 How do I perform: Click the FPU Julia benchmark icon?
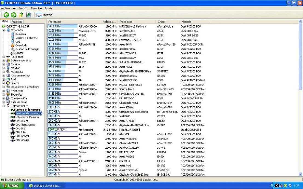[13, 132]
